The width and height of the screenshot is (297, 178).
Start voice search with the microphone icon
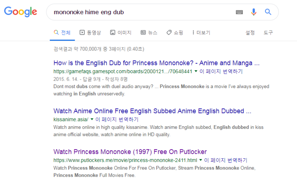(254, 12)
